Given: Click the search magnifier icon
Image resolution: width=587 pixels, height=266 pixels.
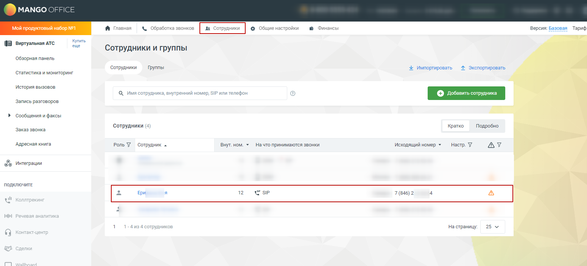Looking at the screenshot, I should pos(121,93).
